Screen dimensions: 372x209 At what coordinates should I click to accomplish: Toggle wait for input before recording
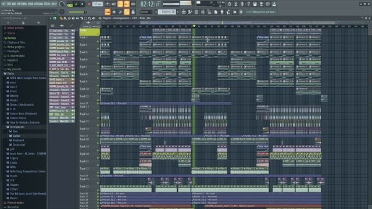pos(114,4)
